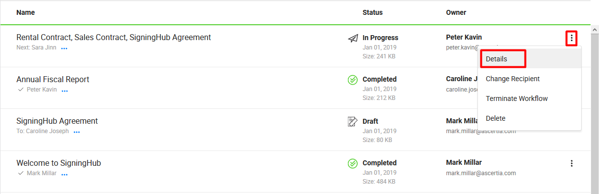This screenshot has width=599, height=194.
Task: Open Rental Contract, Sales Contract document package
Action: click(114, 37)
